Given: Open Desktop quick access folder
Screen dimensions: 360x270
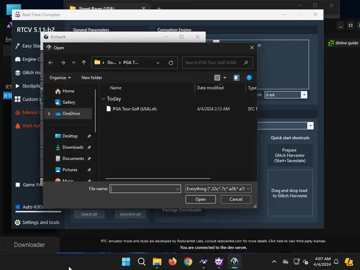Looking at the screenshot, I should tap(70, 136).
